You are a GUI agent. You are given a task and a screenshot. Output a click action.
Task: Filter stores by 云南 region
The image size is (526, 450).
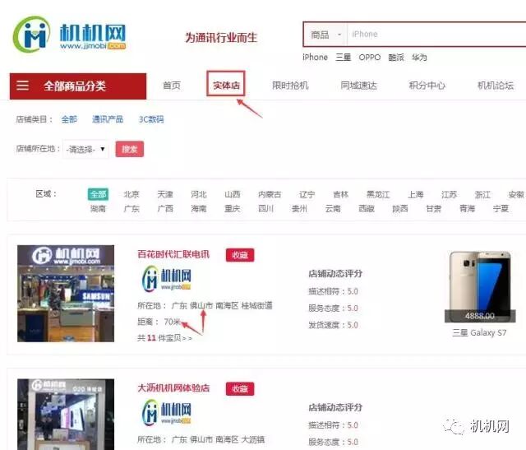coord(333,209)
